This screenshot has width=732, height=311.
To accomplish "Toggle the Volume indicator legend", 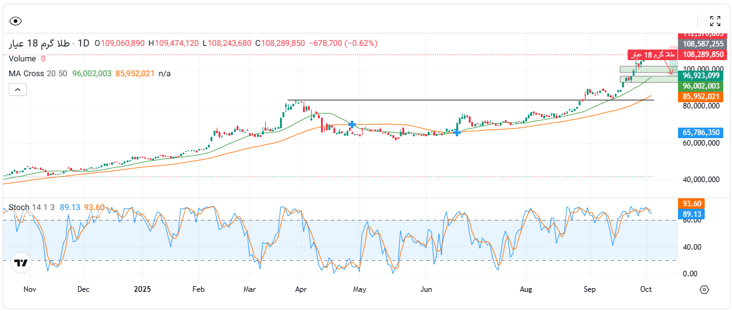I will tap(22, 59).
